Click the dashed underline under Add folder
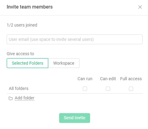This screenshot has height=129, width=148. point(25,100)
